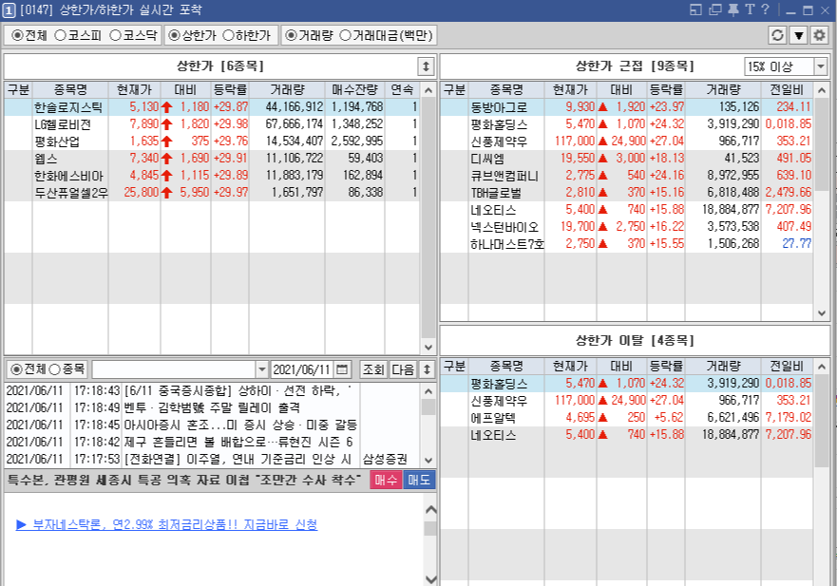
Task: Open the 부자네스탁론 연2.99% loan link
Action: click(166, 524)
